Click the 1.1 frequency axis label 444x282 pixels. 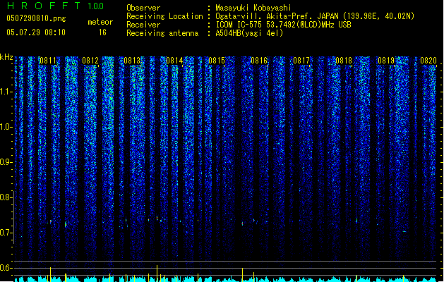point(6,92)
